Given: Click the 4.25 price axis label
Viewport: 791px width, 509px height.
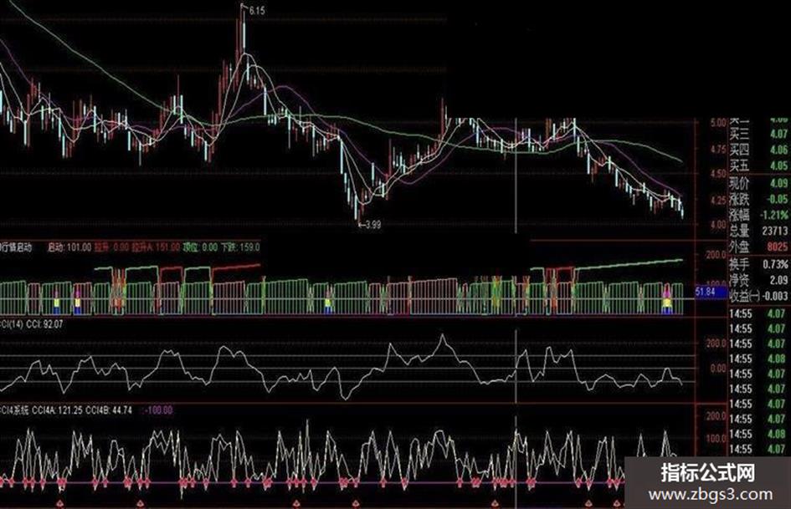Looking at the screenshot, I should pyautogui.click(x=718, y=200).
